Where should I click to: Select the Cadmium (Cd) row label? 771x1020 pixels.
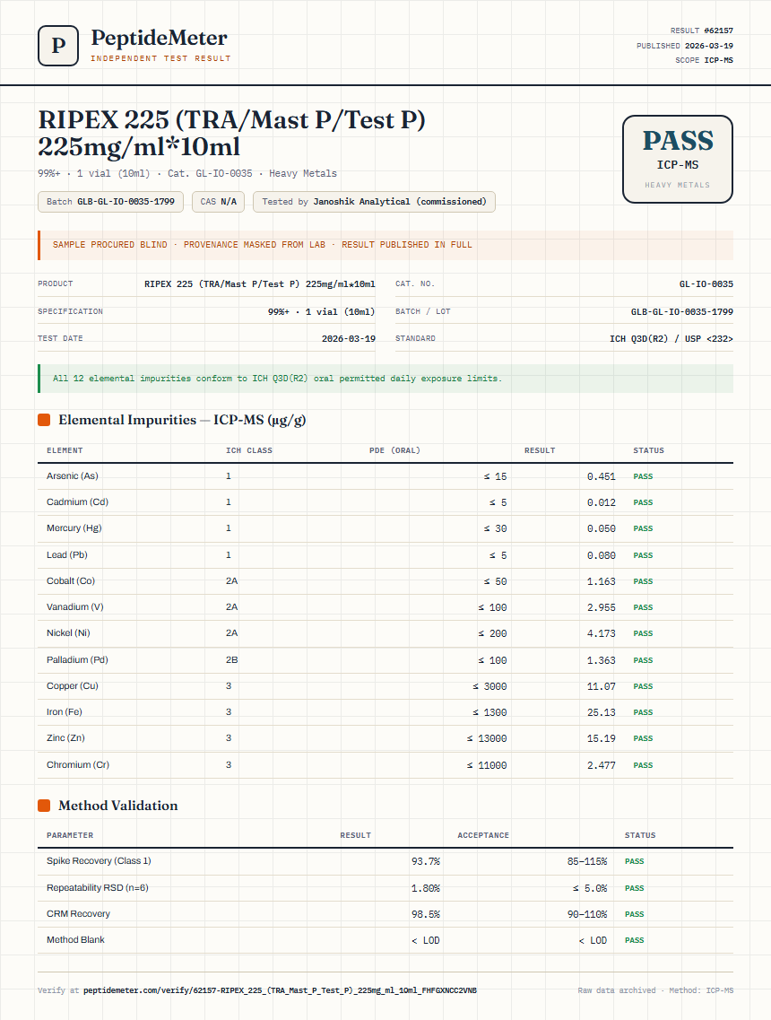77,502
